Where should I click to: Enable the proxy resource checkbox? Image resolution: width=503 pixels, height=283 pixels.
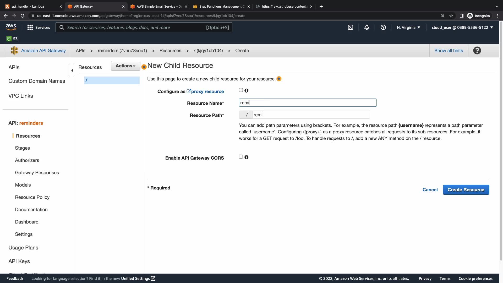241,90
